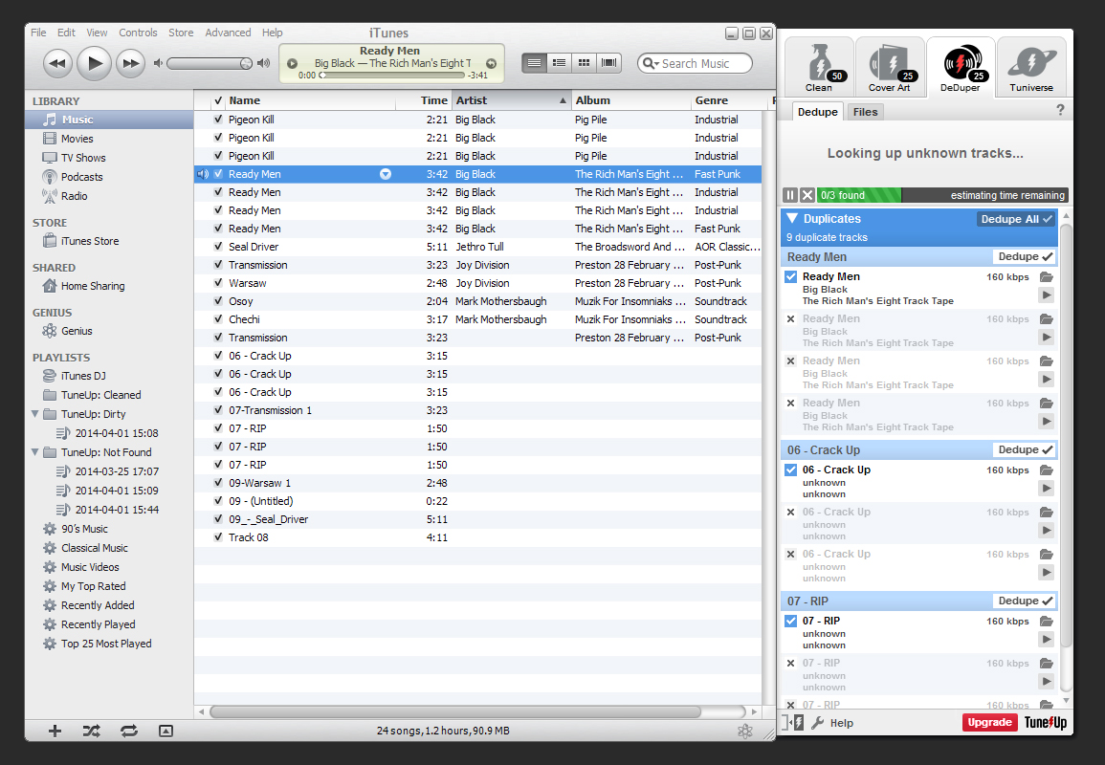Open folder for the first Ready Men duplicate

click(x=1046, y=277)
